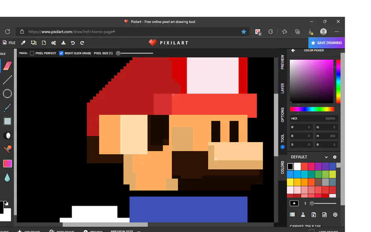Open the browser three-dots menu
Screen dimensions: 371x232
[337, 32]
